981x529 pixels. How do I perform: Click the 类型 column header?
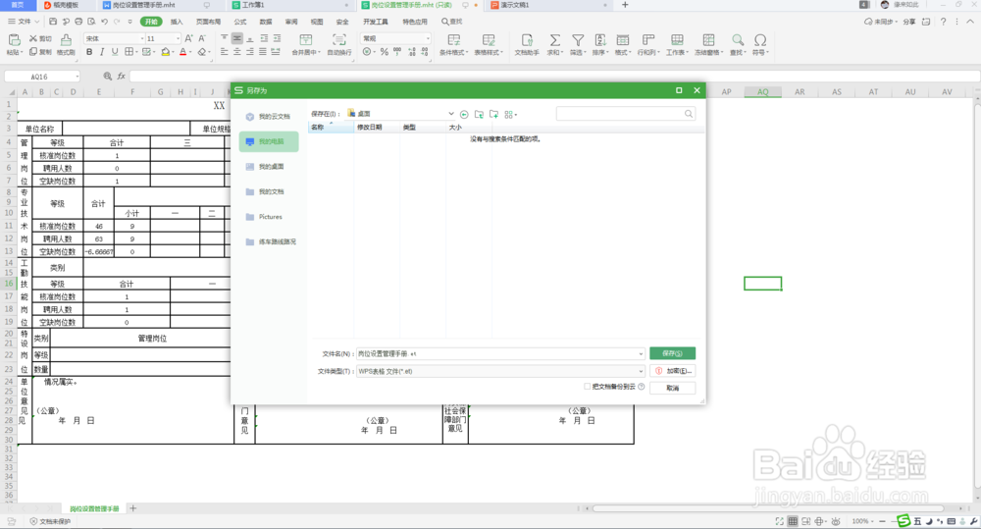click(x=422, y=127)
